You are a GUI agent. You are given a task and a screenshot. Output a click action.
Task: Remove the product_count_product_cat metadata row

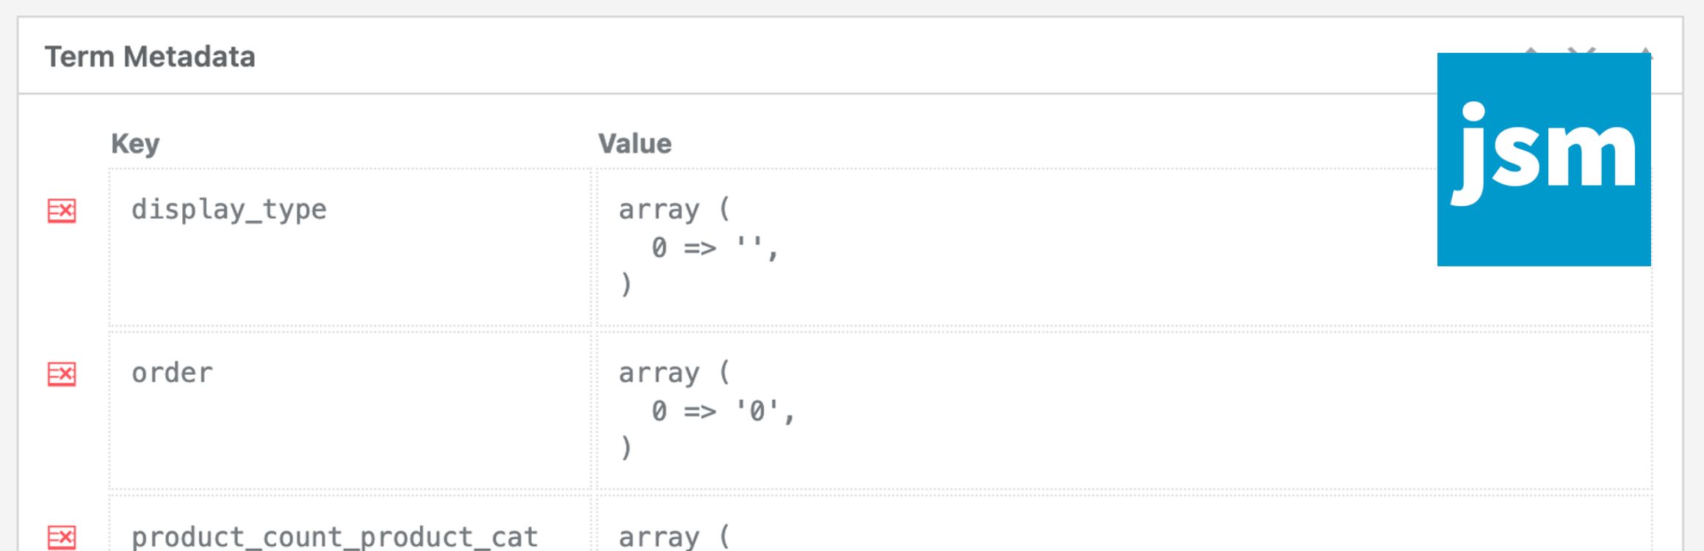coord(62,537)
